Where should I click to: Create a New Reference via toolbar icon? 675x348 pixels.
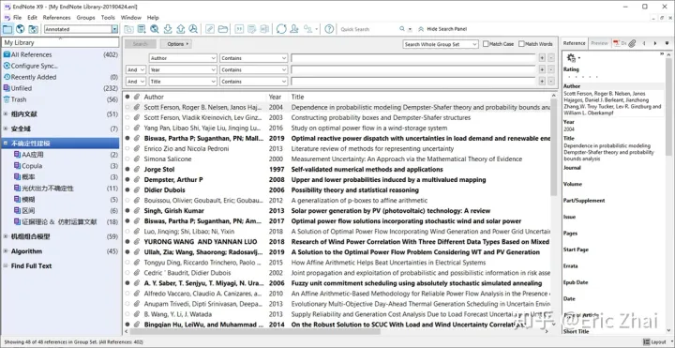(142, 29)
